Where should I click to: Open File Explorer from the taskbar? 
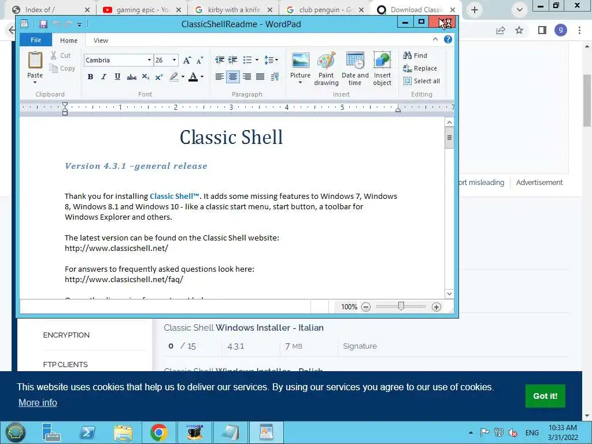123,432
